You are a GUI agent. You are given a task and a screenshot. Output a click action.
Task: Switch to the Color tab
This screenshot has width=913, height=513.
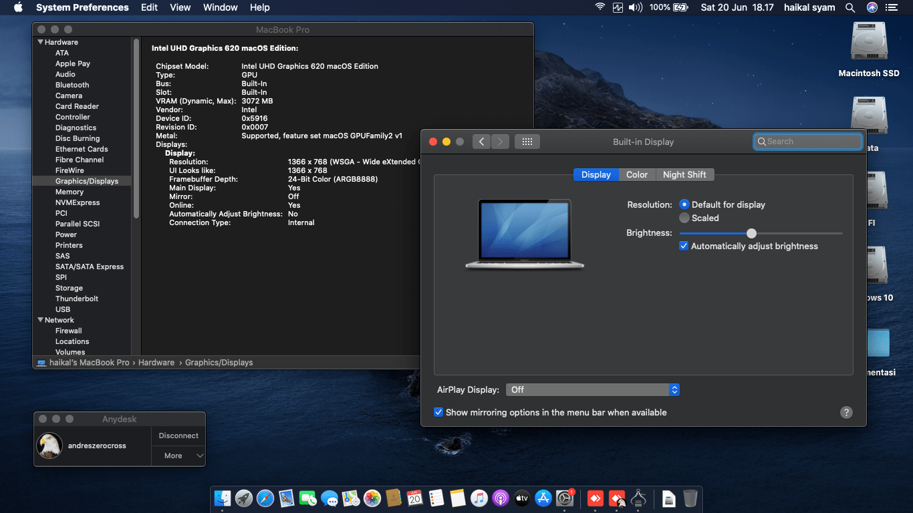[x=637, y=174]
